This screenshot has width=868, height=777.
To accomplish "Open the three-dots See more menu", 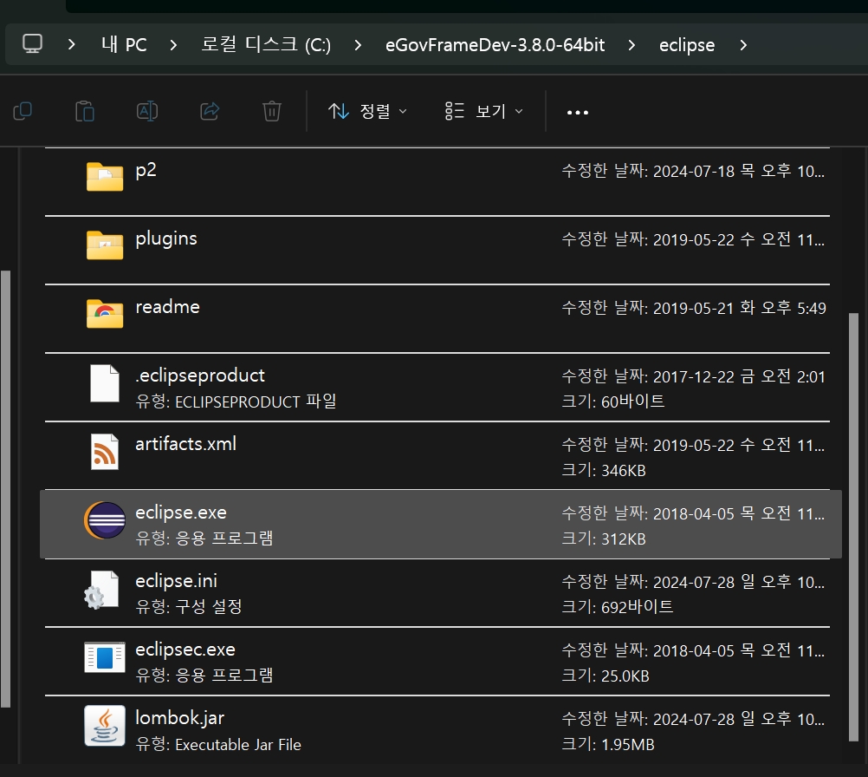I will pos(578,113).
